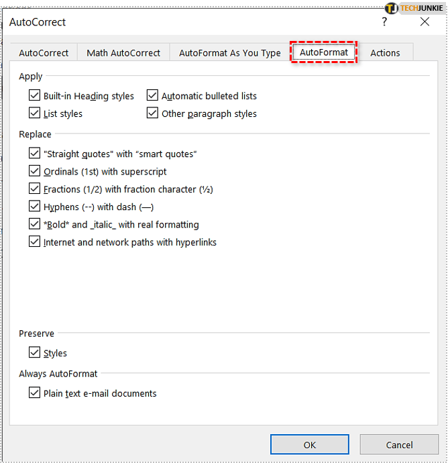Toggle the Preserve Styles checkbox
Image resolution: width=448 pixels, height=463 pixels.
[x=35, y=352]
